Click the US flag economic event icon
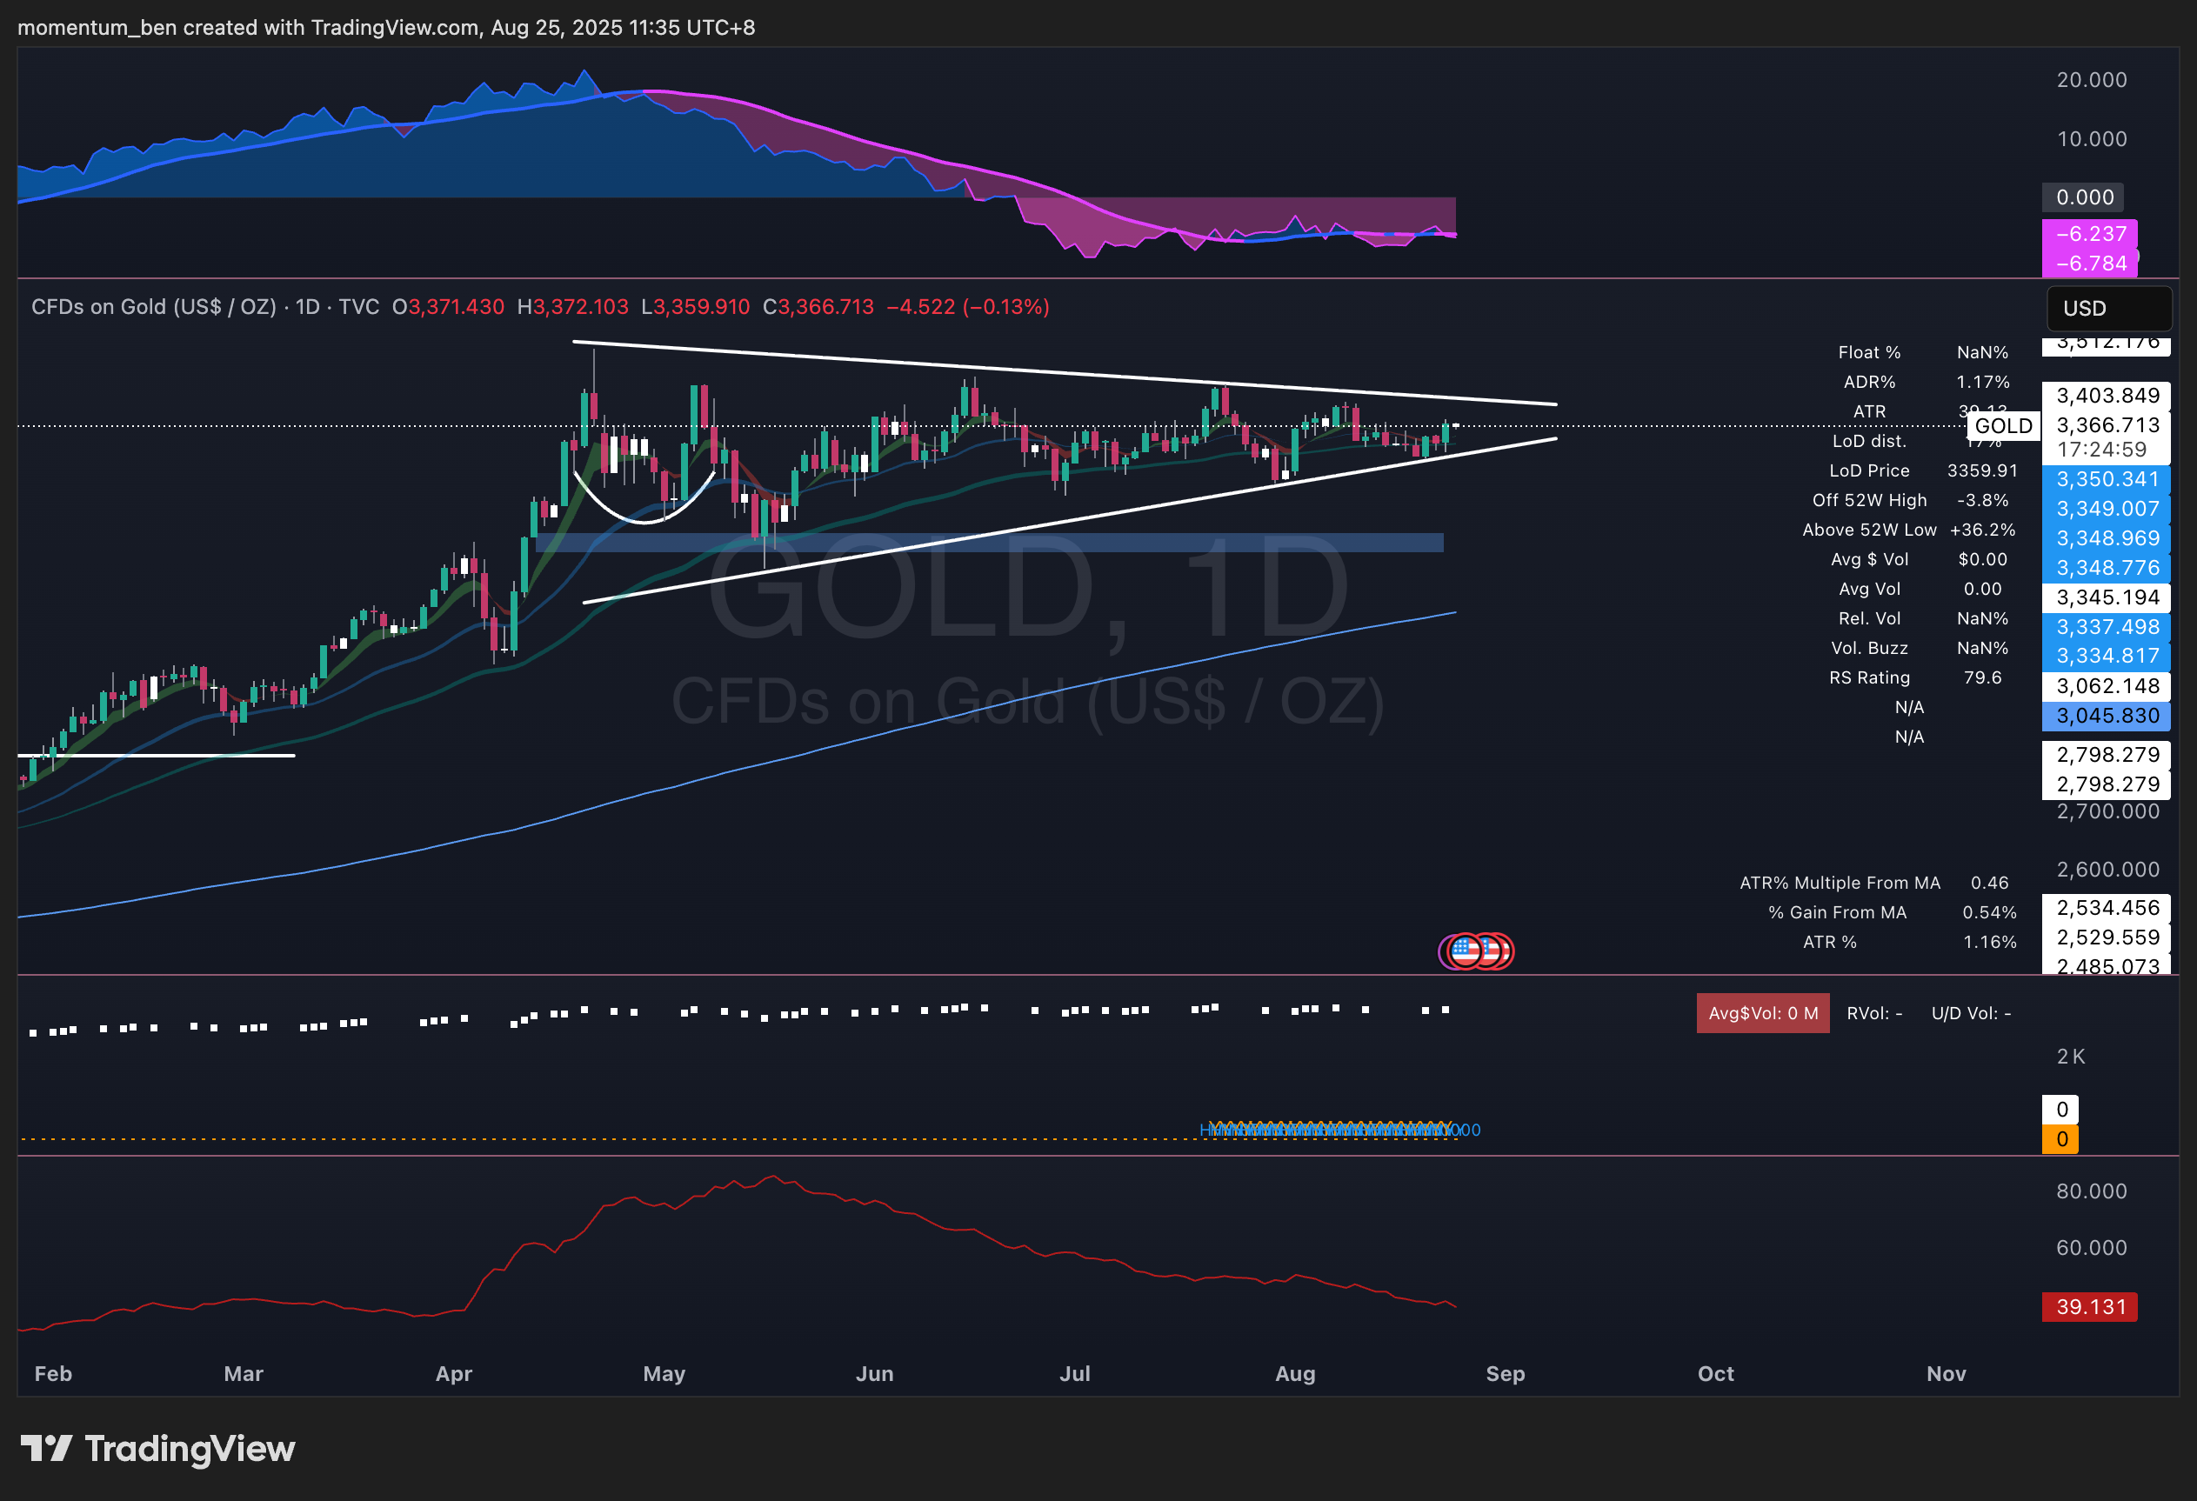This screenshot has height=1501, width=2197. coord(1466,951)
